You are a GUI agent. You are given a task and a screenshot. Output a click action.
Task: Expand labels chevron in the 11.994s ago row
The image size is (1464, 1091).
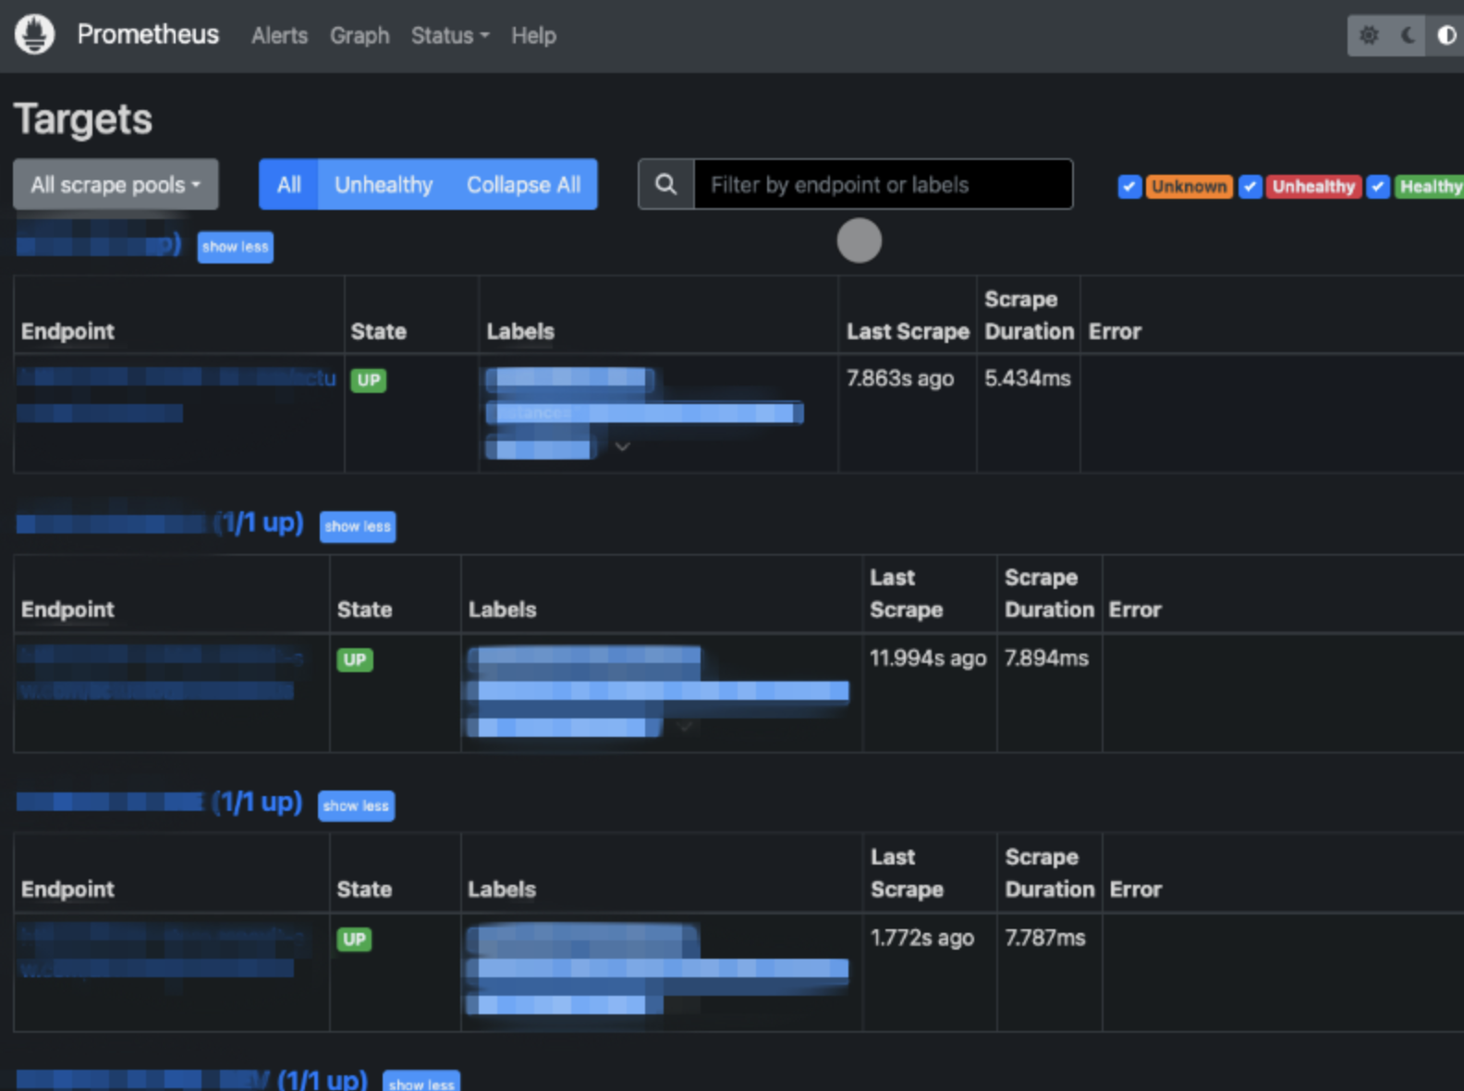pyautogui.click(x=685, y=727)
